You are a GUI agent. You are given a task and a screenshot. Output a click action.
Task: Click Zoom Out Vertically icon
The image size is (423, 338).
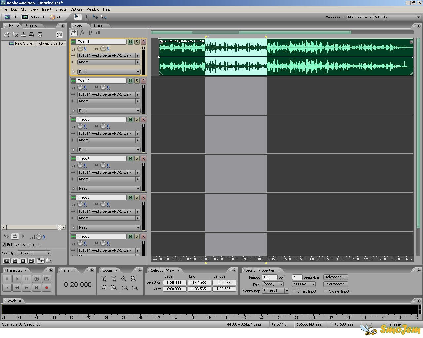pos(135,288)
